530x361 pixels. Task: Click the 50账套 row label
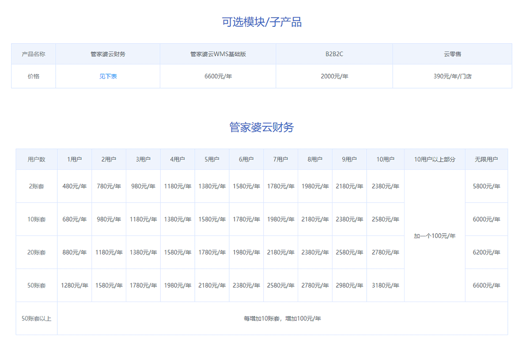click(37, 286)
